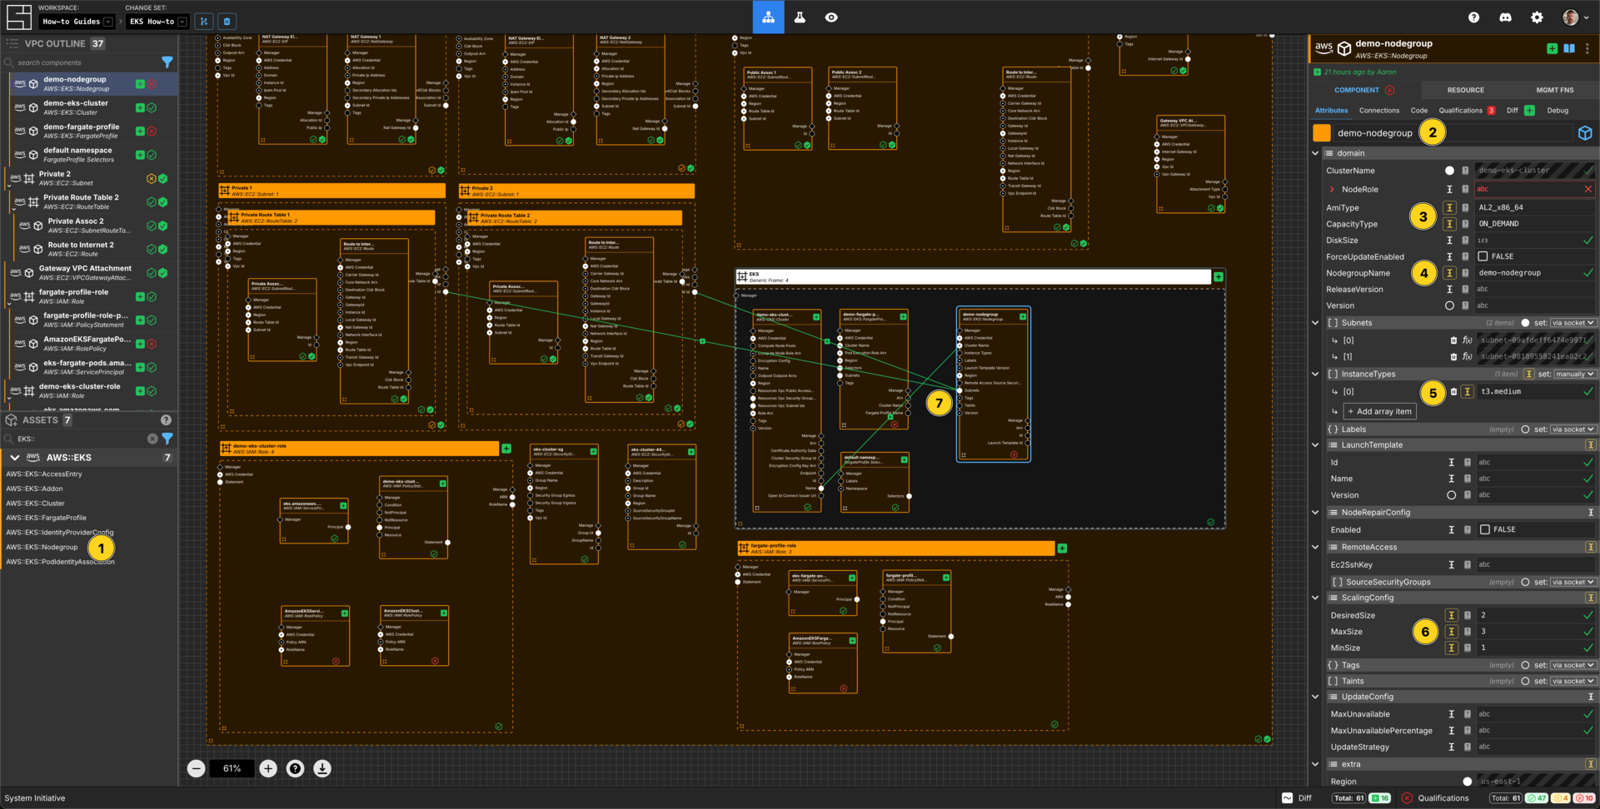The width and height of the screenshot is (1600, 809).
Task: Open the Diff summary in the status bar
Action: (1298, 798)
